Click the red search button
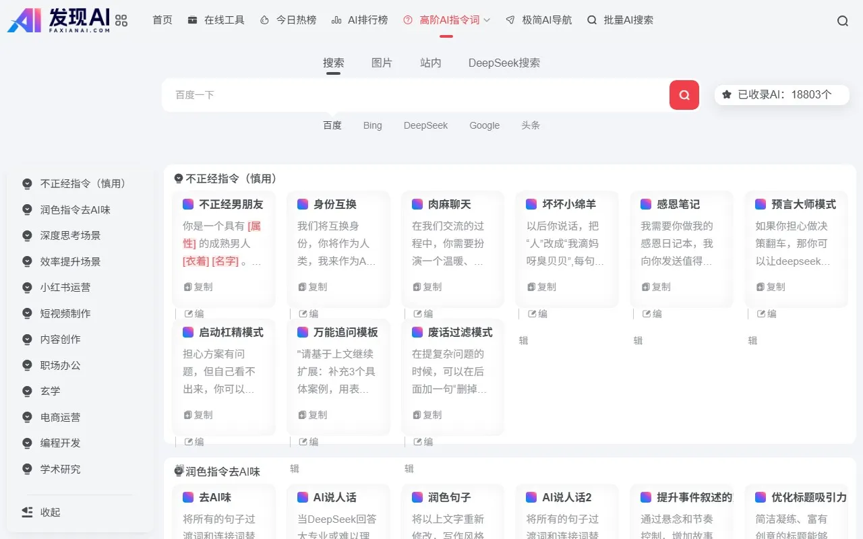This screenshot has width=863, height=539. [684, 94]
